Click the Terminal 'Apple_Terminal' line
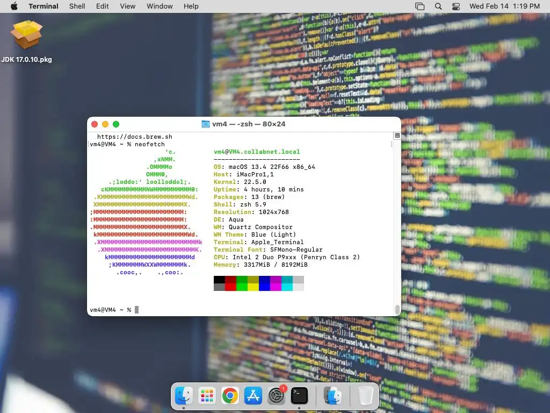Image resolution: width=550 pixels, height=413 pixels. point(259,243)
